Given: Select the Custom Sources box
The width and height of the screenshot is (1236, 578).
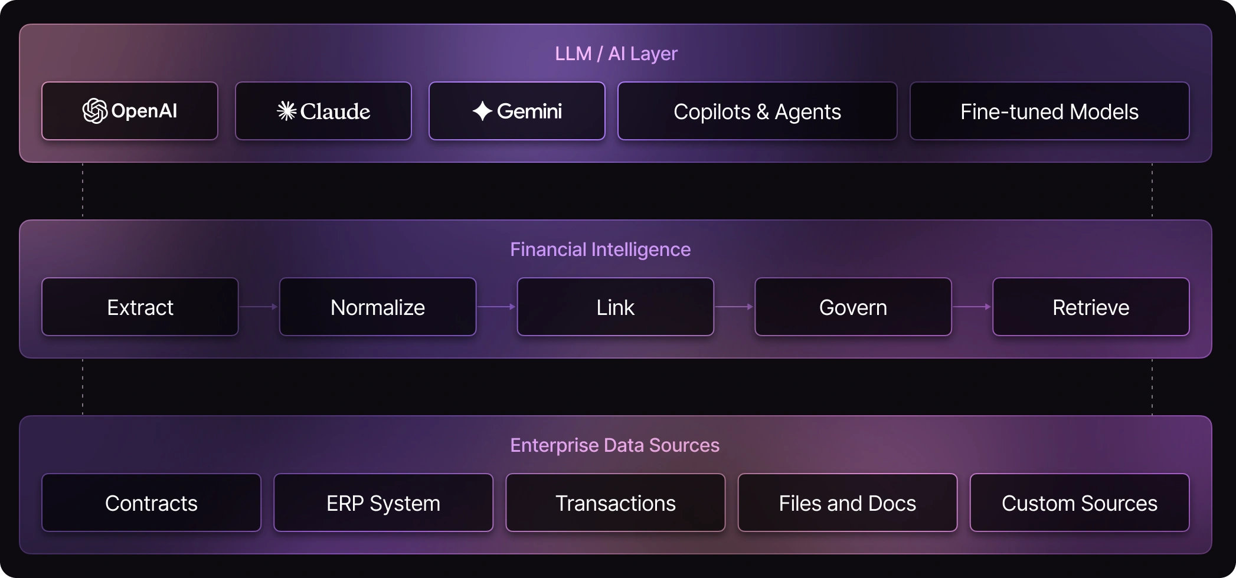Looking at the screenshot, I should tap(1080, 503).
